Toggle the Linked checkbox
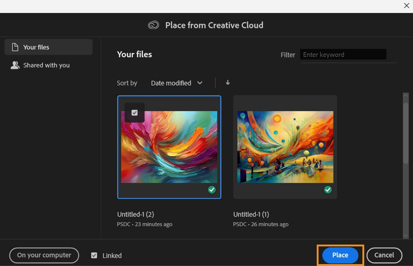Image resolution: width=413 pixels, height=266 pixels. 94,255
